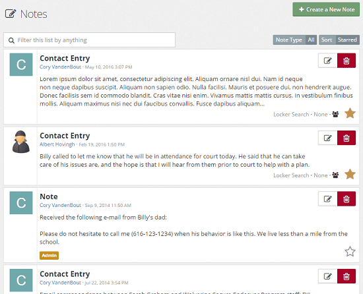Image resolution: width=363 pixels, height=294 pixels.
Task: Edit Albert Hovingh's Contact Entry
Action: coord(327,138)
